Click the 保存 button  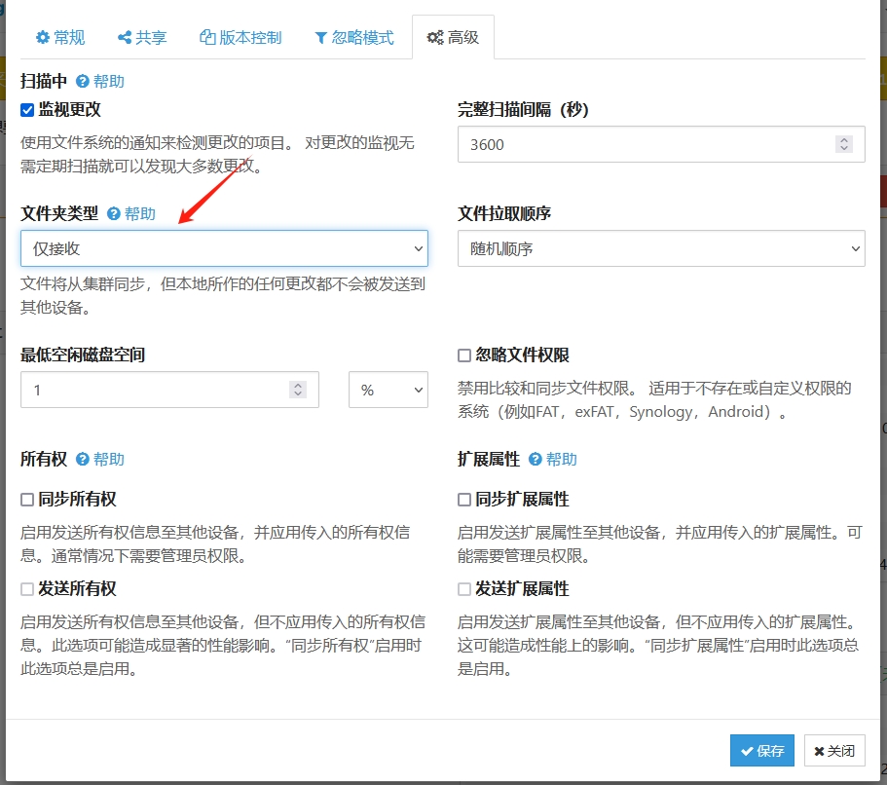point(761,750)
